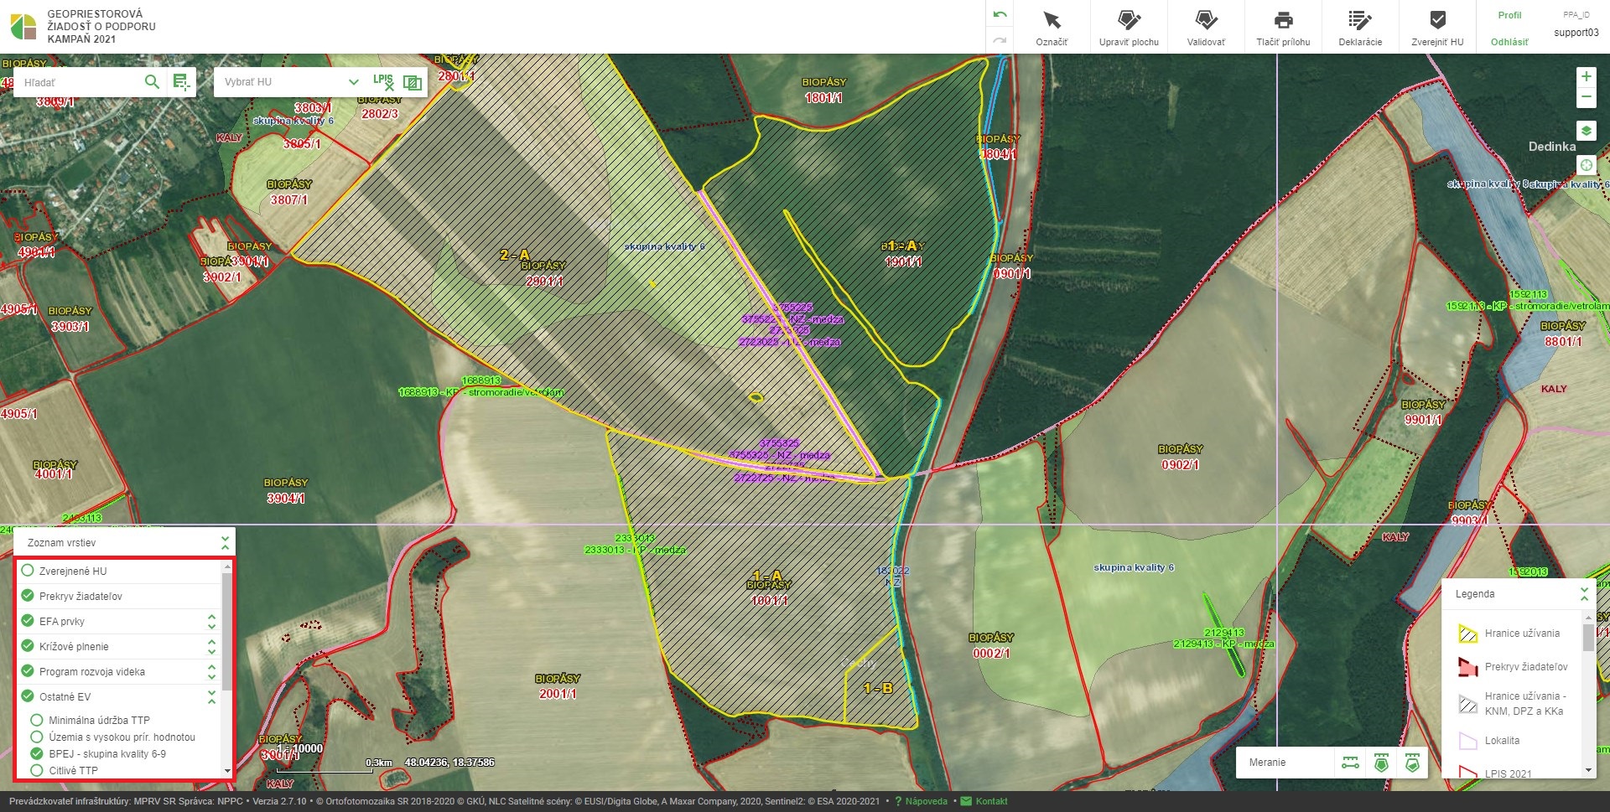Viewport: 1610px width, 812px height.
Task: Uncheck the Prekryv žiadateľov layer
Action: (28, 596)
